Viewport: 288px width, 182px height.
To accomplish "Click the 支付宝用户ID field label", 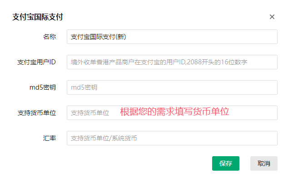I will (x=36, y=62).
